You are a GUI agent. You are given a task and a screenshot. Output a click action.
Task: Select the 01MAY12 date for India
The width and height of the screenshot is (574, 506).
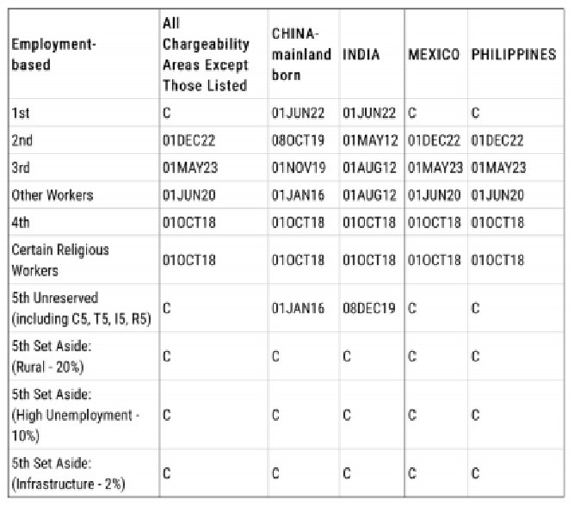tap(369, 140)
